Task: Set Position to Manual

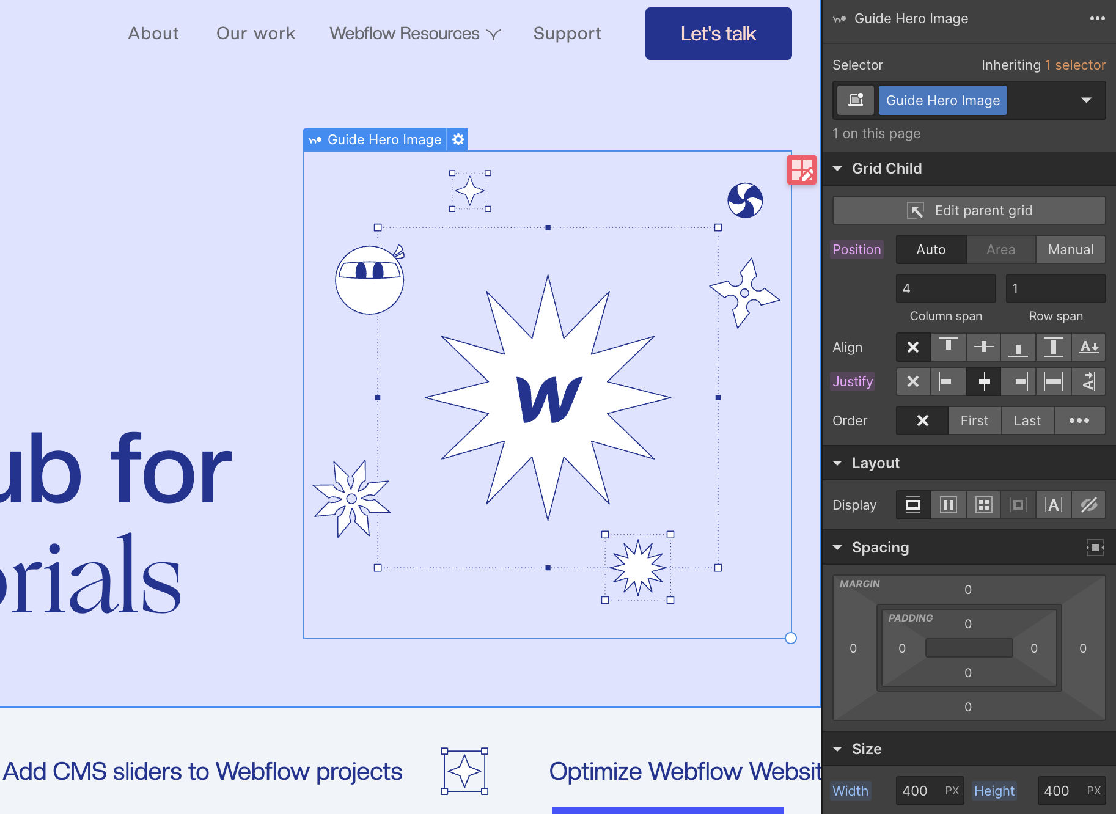Action: [x=1071, y=249]
